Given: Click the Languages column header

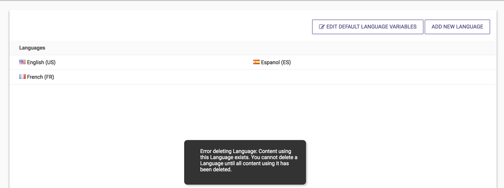Looking at the screenshot, I should point(32,48).
